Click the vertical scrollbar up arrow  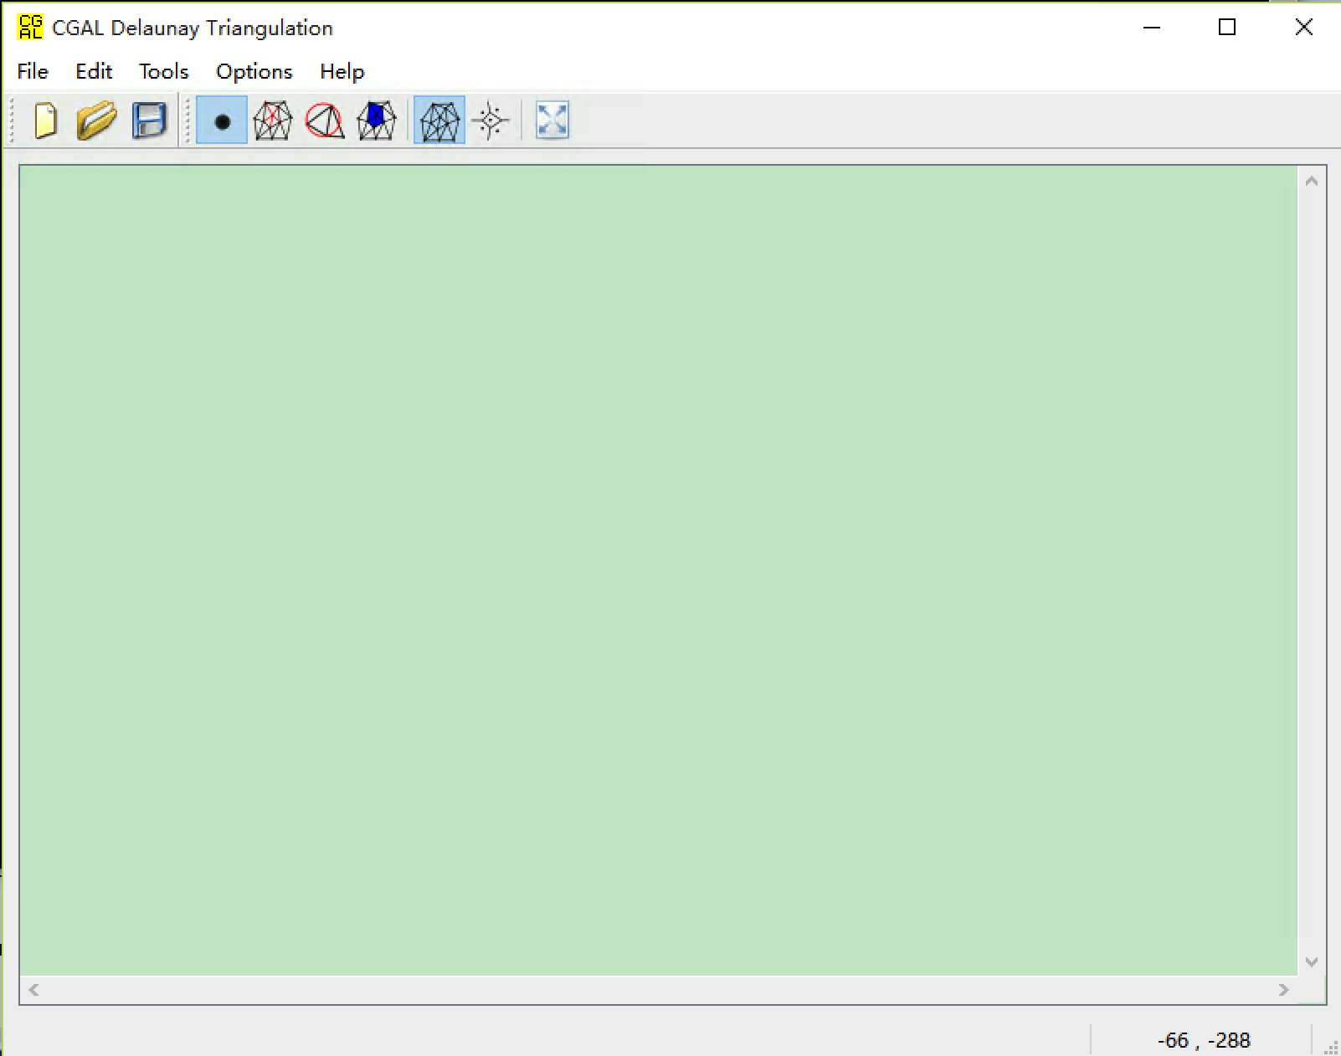click(x=1312, y=181)
